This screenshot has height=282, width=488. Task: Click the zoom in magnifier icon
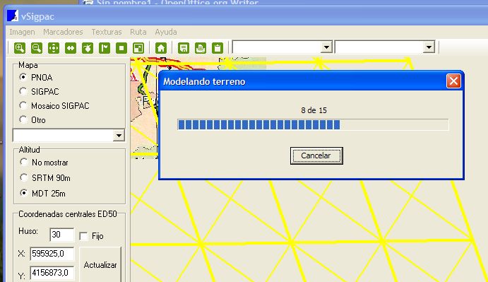point(20,48)
